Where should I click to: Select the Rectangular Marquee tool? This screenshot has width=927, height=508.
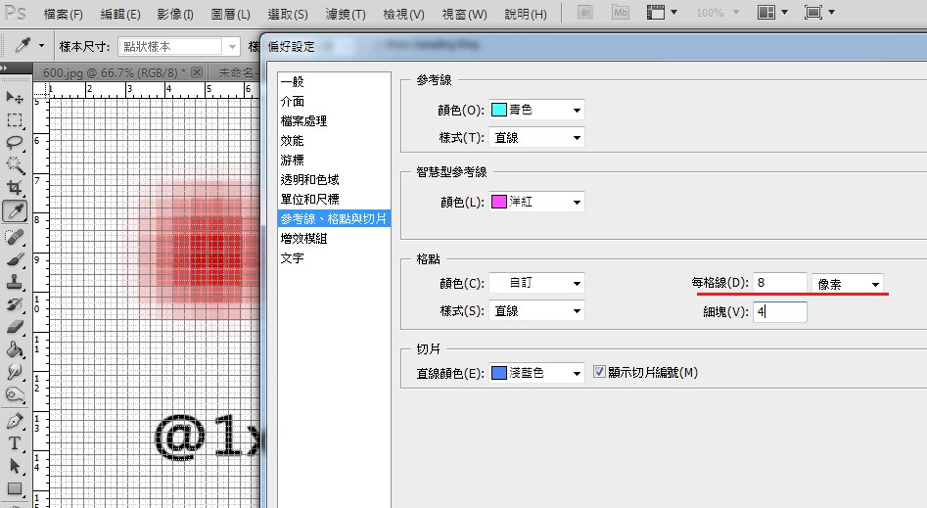click(x=15, y=120)
